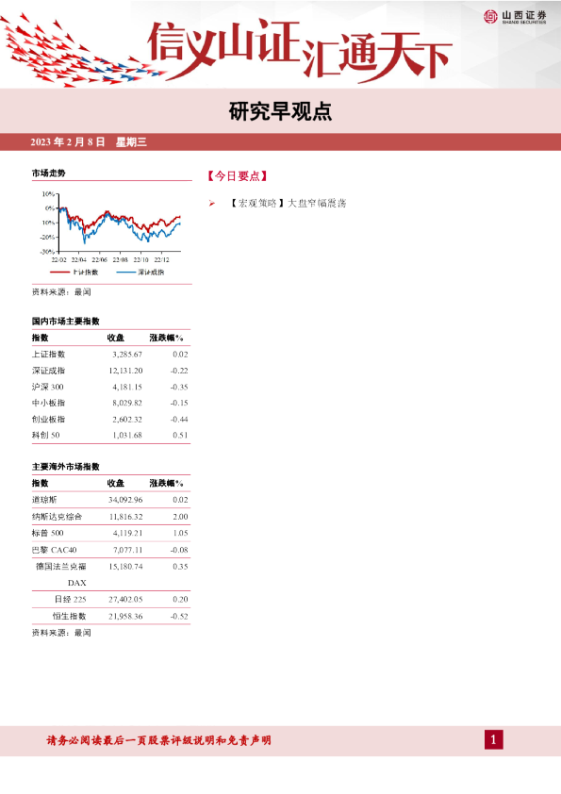The width and height of the screenshot is (561, 794).
Task: Select the 恒生指数 row
Action: tap(110, 617)
